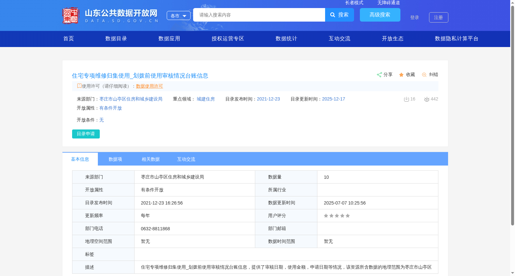515x276 pixels.
Task: Click the Shandong data site logo
Action: coord(110,15)
